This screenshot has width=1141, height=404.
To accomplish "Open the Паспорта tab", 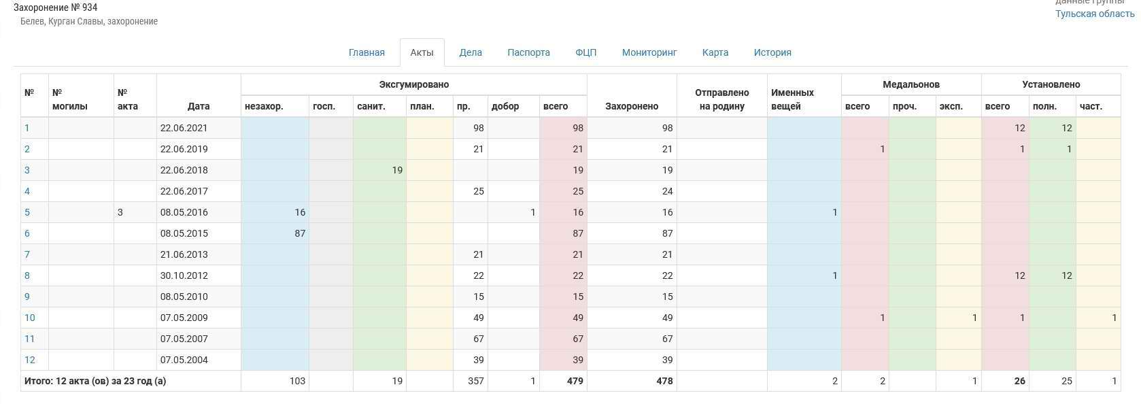I will [x=528, y=52].
